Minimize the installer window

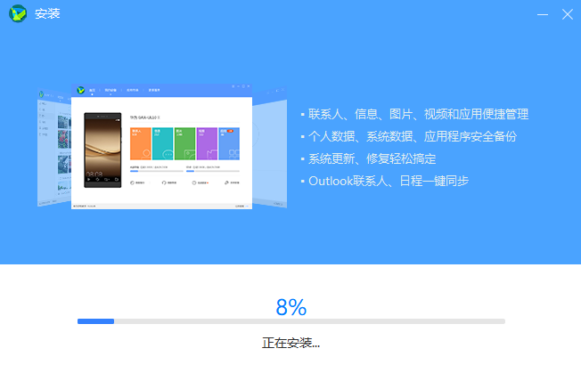tap(543, 14)
